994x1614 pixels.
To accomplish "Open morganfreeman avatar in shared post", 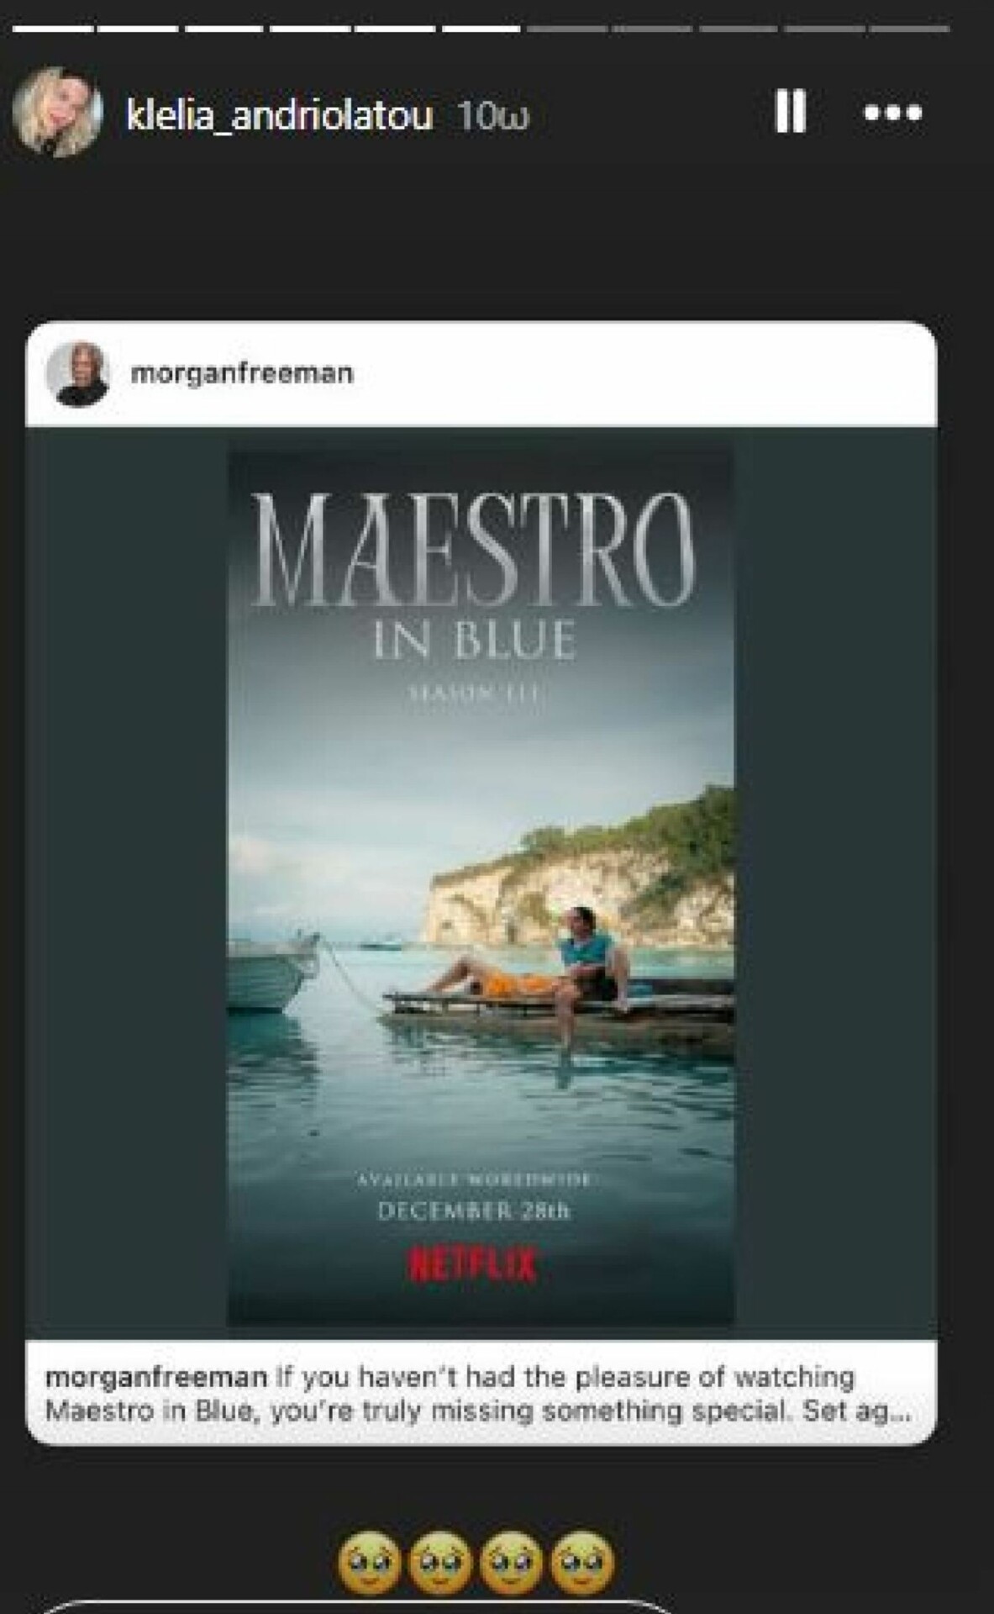I will [77, 374].
